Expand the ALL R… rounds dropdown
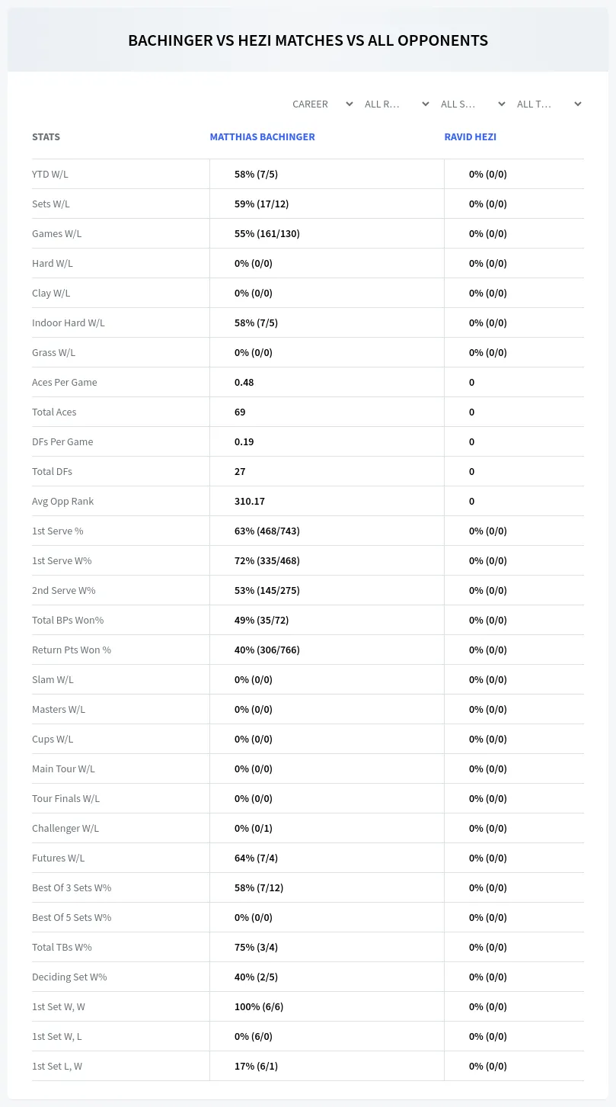The height and width of the screenshot is (1107, 616). 397,104
